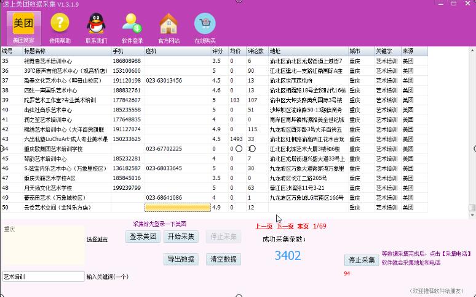Select row 云卷艺术空间
Screen dimensions: 476x297
(x=214, y=207)
